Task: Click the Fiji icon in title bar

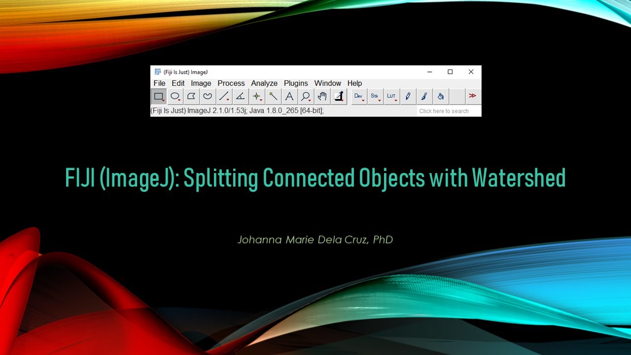Action: click(158, 72)
